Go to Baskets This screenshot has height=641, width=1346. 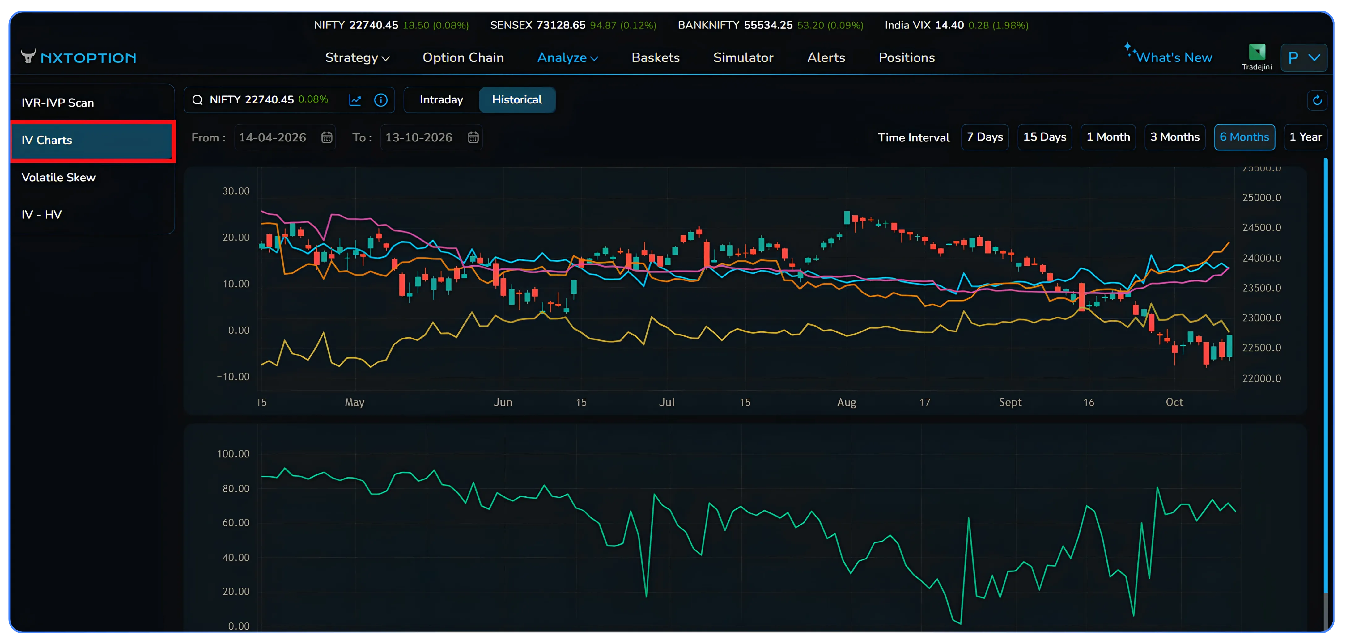pos(655,57)
